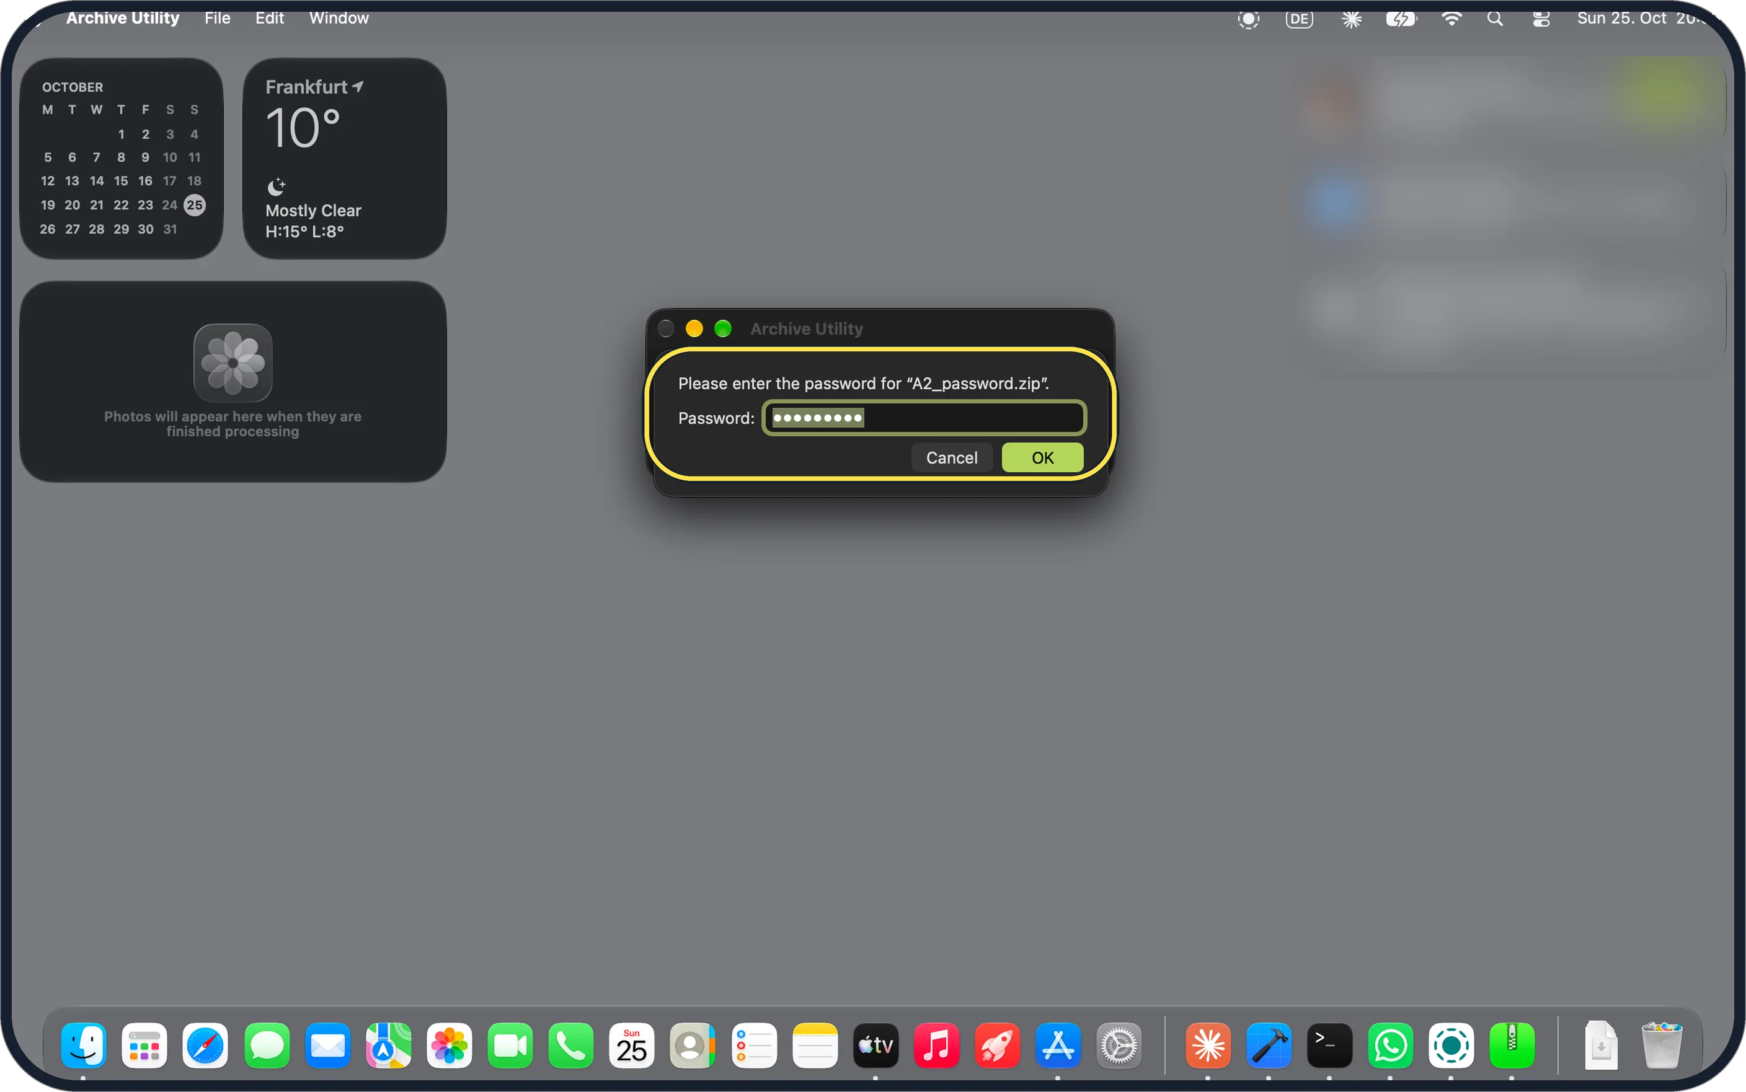Open the Apple TV Dock icon
This screenshot has width=1746, height=1092.
(x=875, y=1045)
